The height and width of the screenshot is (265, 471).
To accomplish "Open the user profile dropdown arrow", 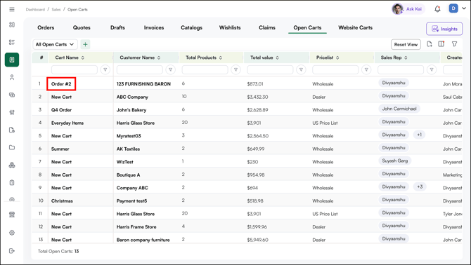I will [464, 8].
